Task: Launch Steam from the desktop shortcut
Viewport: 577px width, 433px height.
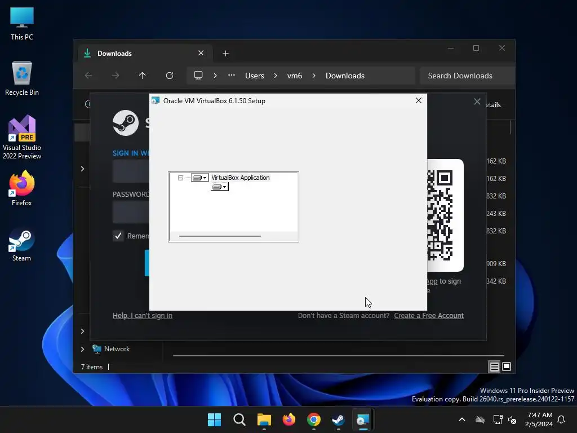Action: pos(22,245)
